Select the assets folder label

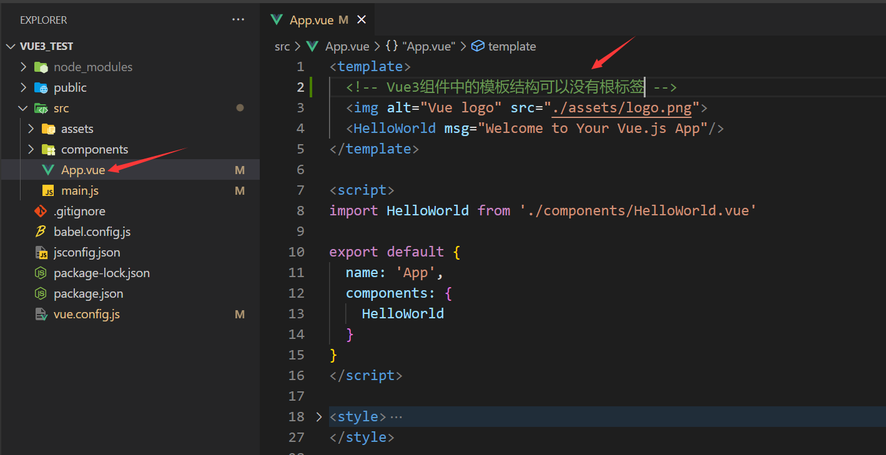77,129
